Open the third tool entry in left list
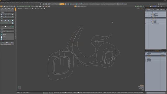167x94 pixels. [x=7, y=39]
